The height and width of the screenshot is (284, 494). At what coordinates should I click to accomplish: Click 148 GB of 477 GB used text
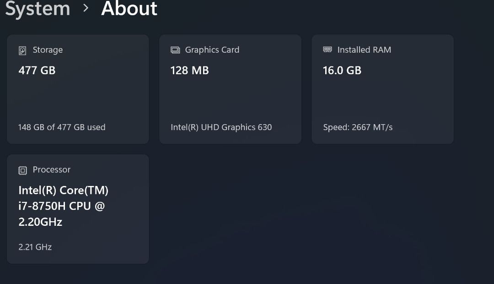pyautogui.click(x=62, y=127)
